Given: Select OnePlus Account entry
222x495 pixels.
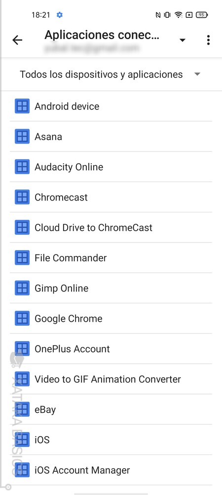Looking at the screenshot, I should 111,348.
